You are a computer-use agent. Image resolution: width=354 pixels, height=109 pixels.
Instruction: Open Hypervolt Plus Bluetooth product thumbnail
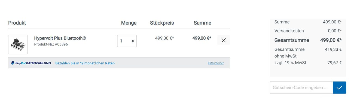pyautogui.click(x=18, y=44)
